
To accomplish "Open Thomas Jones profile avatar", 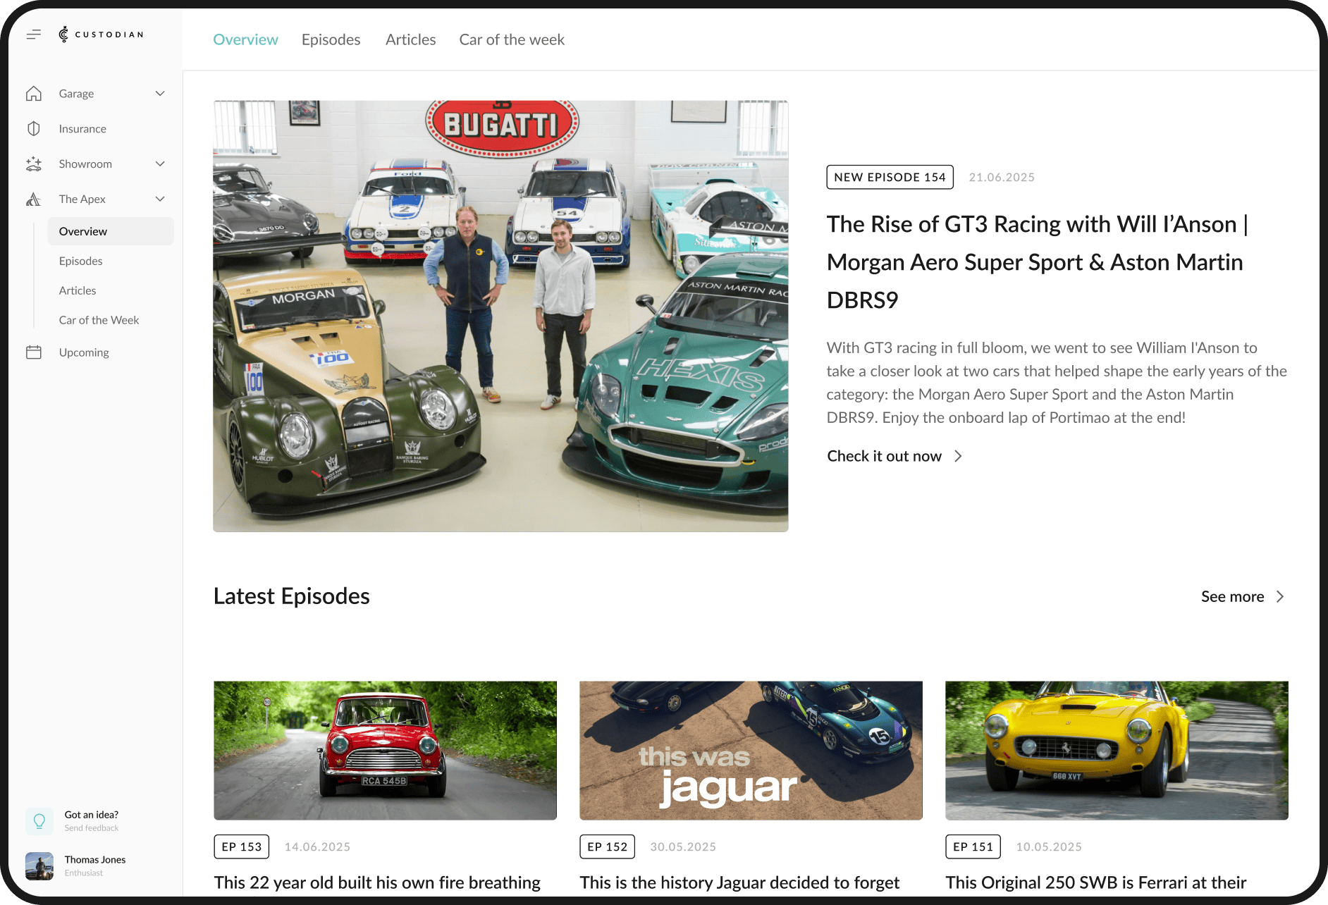I will point(39,866).
